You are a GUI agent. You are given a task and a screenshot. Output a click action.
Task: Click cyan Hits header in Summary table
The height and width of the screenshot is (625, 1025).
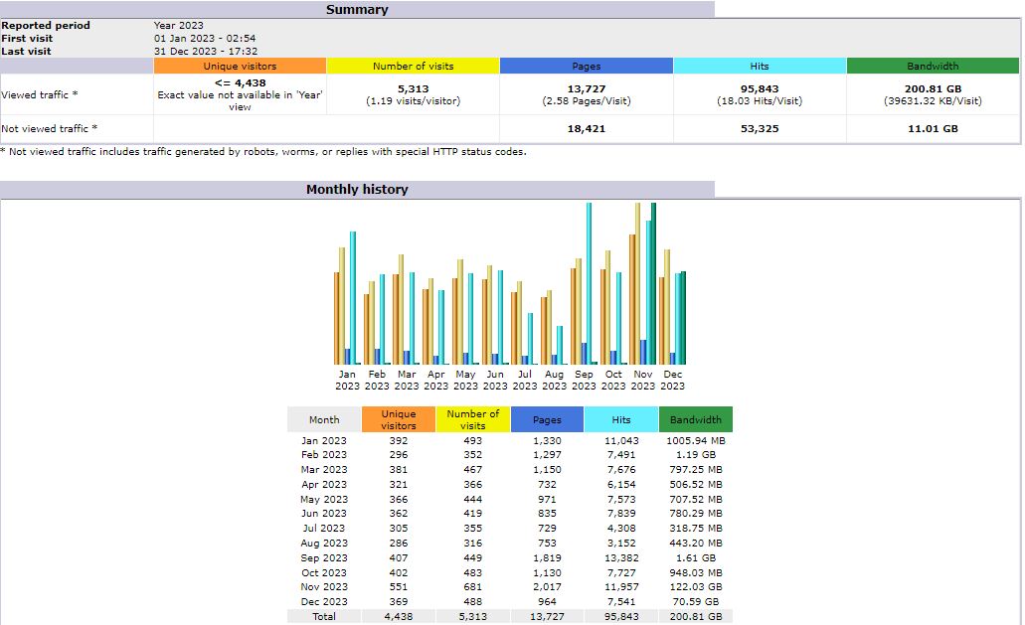(760, 66)
